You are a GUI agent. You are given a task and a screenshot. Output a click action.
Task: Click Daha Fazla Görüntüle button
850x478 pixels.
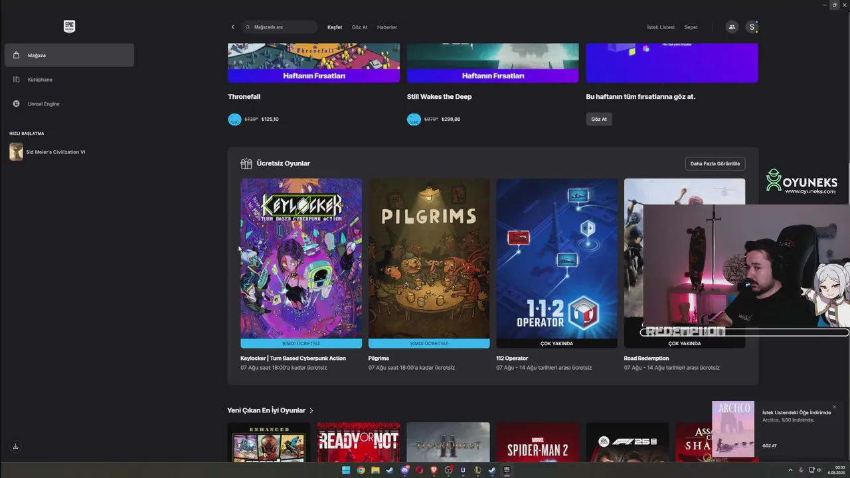[715, 163]
